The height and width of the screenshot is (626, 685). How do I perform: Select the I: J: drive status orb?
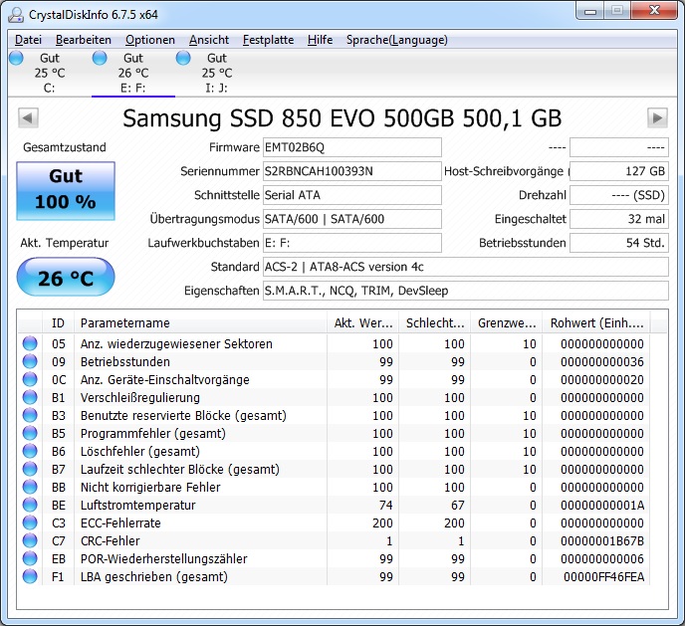(x=183, y=58)
